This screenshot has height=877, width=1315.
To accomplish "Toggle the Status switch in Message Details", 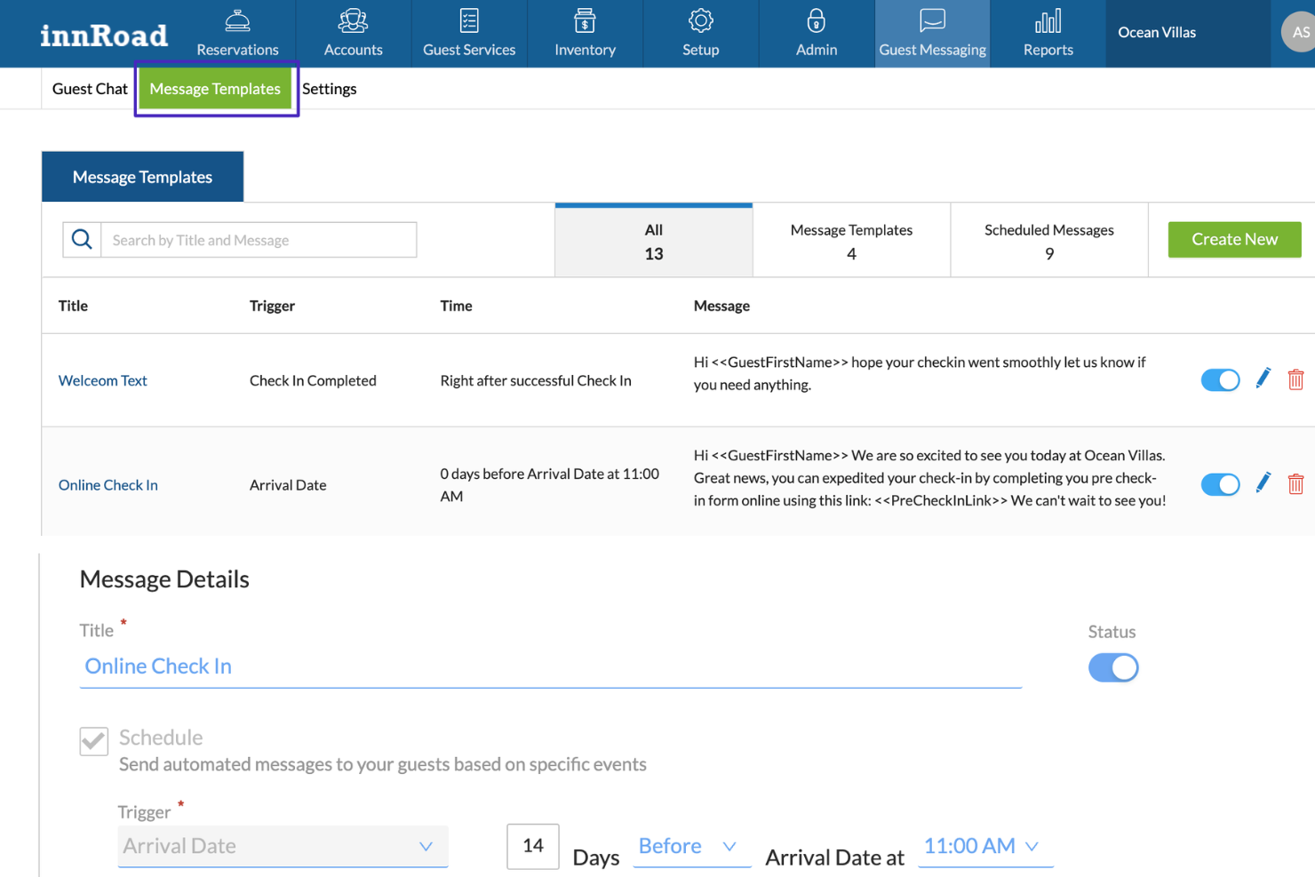I will click(x=1113, y=667).
